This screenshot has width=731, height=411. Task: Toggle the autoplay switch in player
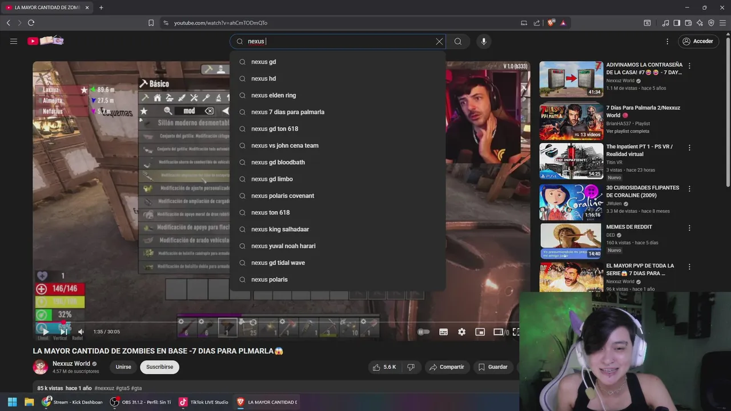tap(423, 332)
